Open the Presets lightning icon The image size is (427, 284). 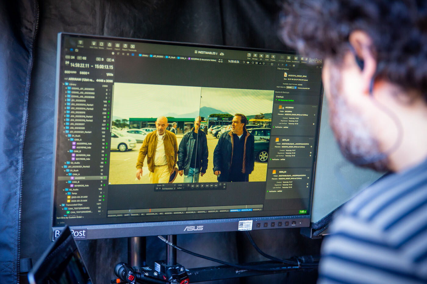click(x=273, y=57)
